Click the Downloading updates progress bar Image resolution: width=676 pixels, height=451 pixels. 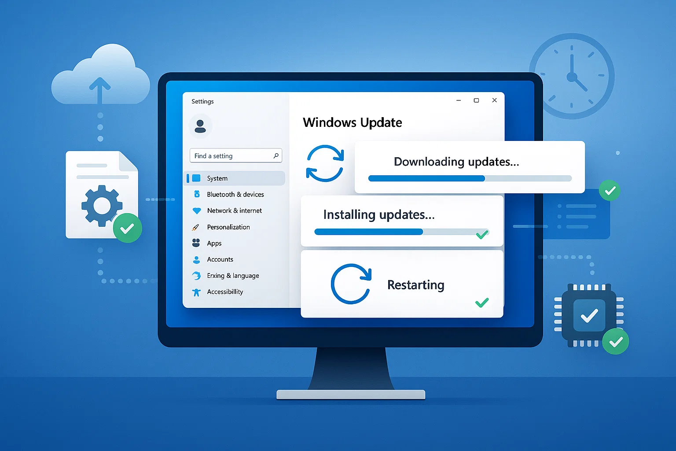tap(470, 178)
